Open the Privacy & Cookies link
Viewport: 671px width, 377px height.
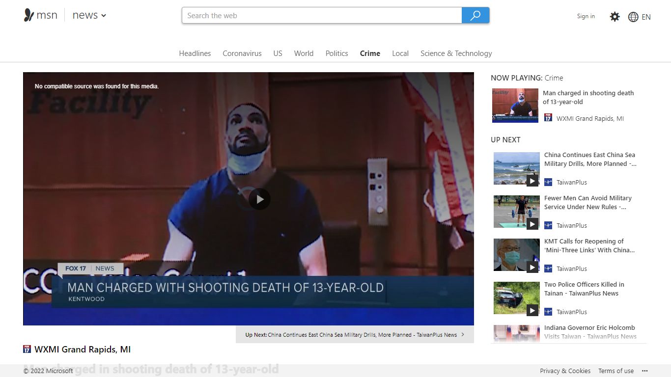pos(565,371)
